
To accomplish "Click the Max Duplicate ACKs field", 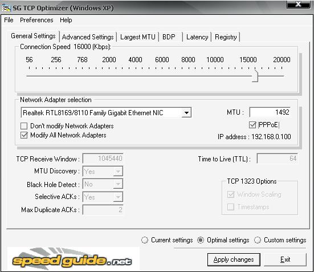I will (x=103, y=210).
